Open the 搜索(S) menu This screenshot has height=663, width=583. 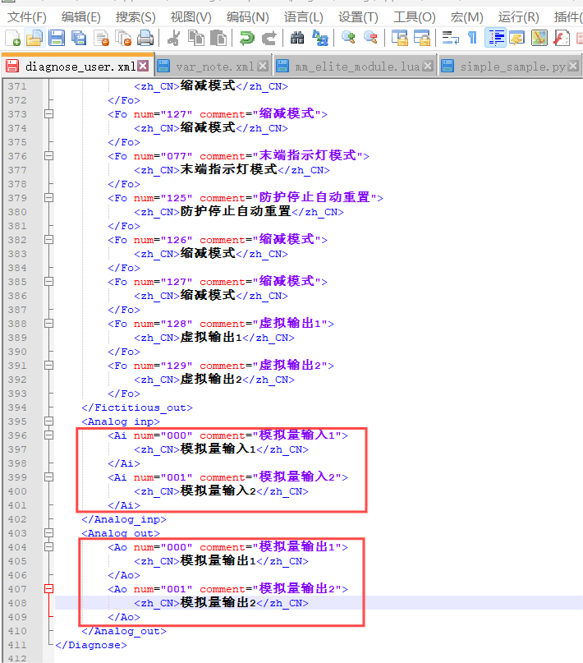(135, 16)
